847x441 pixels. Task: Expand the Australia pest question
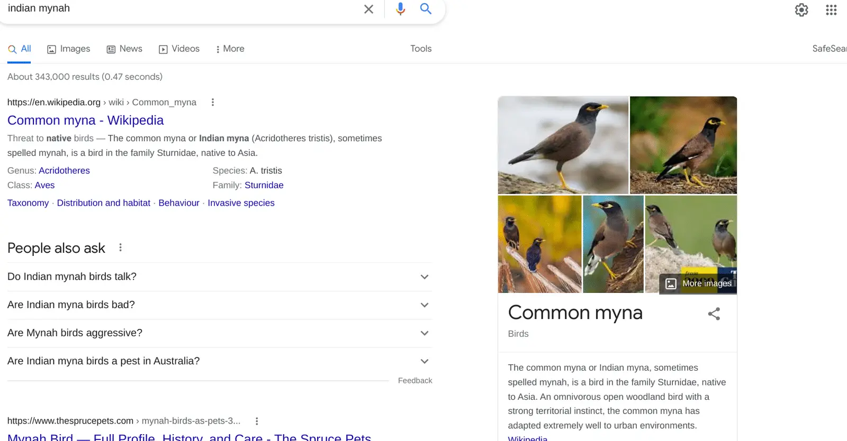[x=424, y=361]
